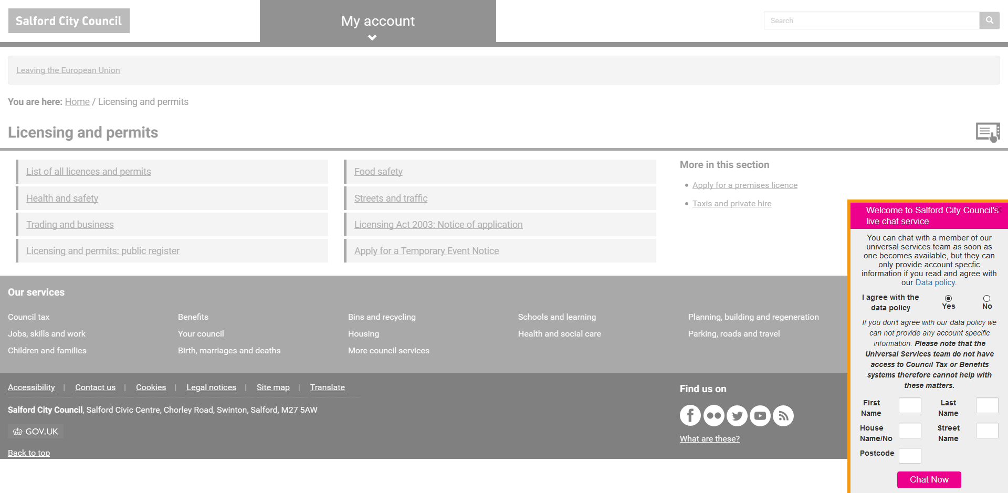Click the First Name input field

click(x=910, y=405)
